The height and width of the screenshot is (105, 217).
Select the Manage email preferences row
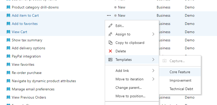tap(33, 89)
